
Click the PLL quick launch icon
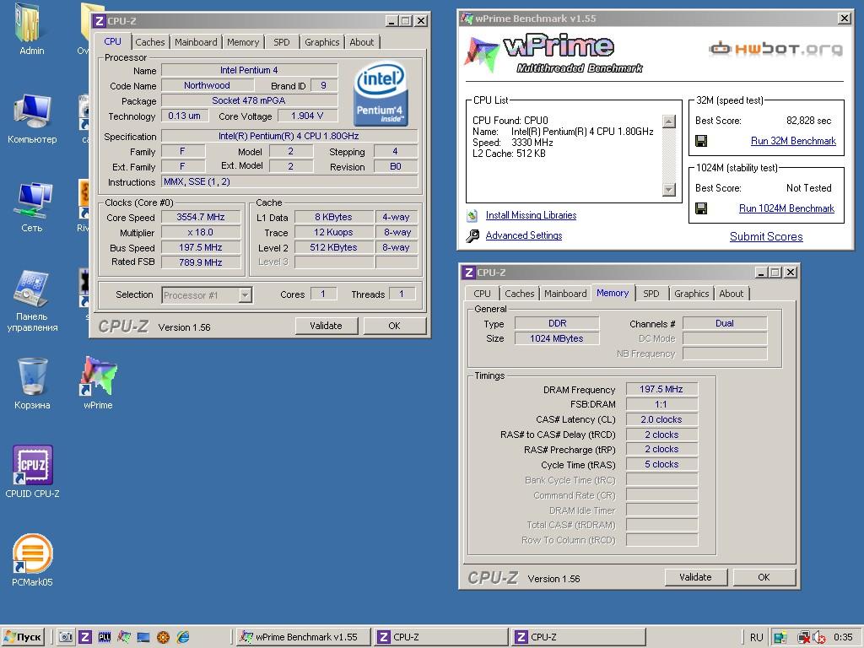(105, 637)
